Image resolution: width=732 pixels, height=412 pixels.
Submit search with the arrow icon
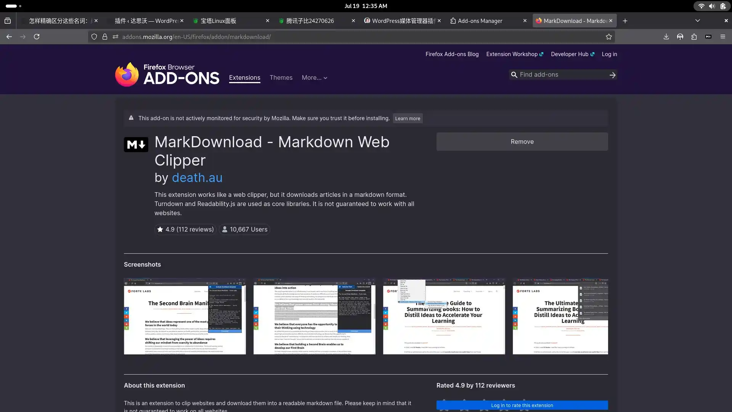612,75
